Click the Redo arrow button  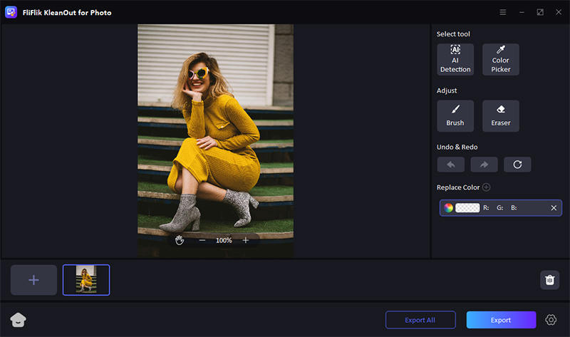click(x=484, y=165)
